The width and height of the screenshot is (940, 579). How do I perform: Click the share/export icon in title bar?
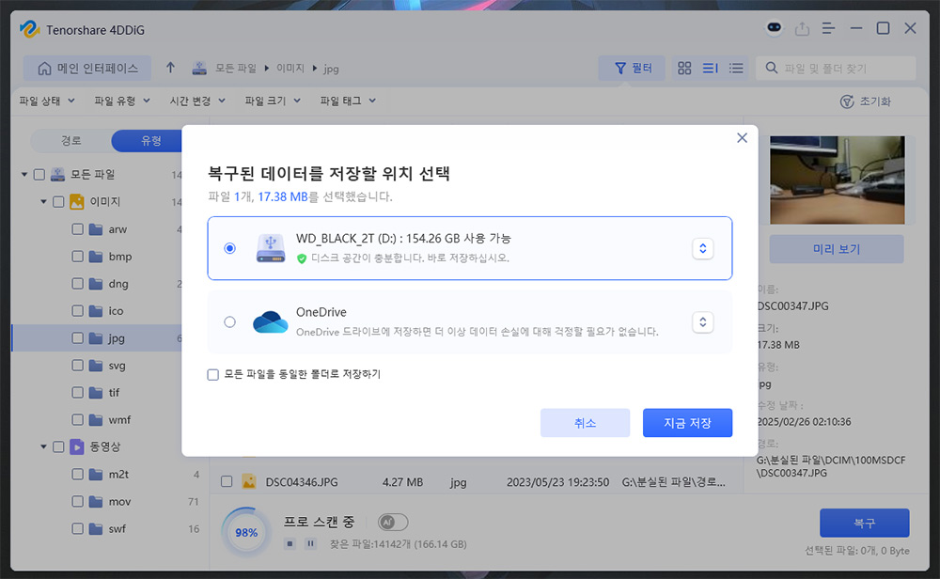802,28
